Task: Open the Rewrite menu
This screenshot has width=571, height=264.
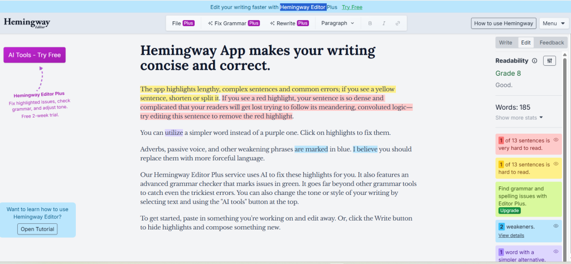Action: coord(289,23)
